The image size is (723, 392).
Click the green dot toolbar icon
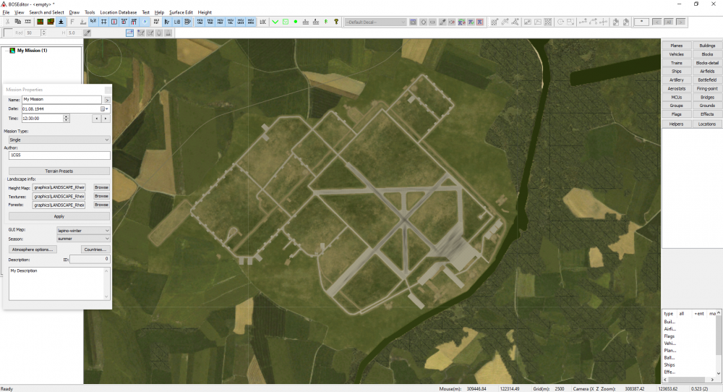point(296,22)
